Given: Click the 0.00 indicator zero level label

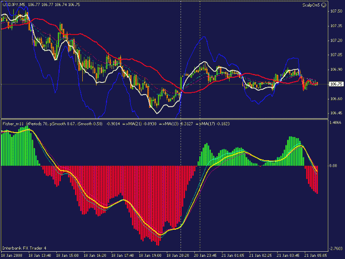Looking at the screenshot, I should [x=333, y=166].
